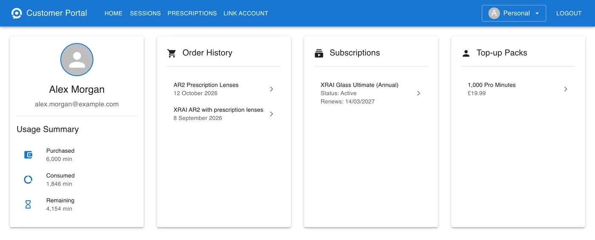The height and width of the screenshot is (240, 595).
Task: Click the Subscriptions video stack icon
Action: click(x=319, y=53)
